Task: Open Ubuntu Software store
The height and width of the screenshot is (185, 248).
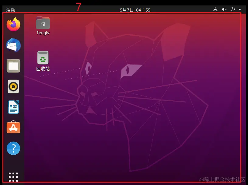Action: [x=13, y=127]
